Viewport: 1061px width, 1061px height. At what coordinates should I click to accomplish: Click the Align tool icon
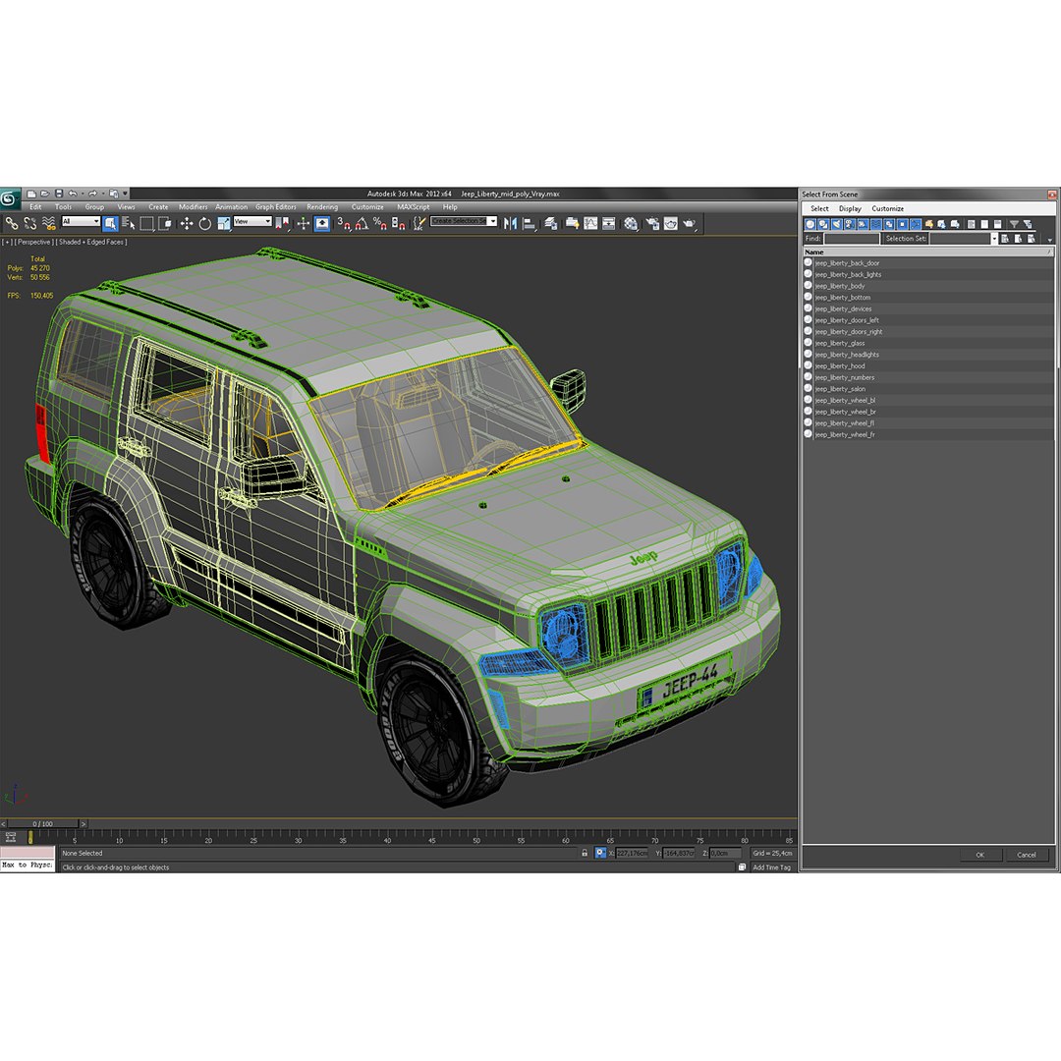point(530,223)
